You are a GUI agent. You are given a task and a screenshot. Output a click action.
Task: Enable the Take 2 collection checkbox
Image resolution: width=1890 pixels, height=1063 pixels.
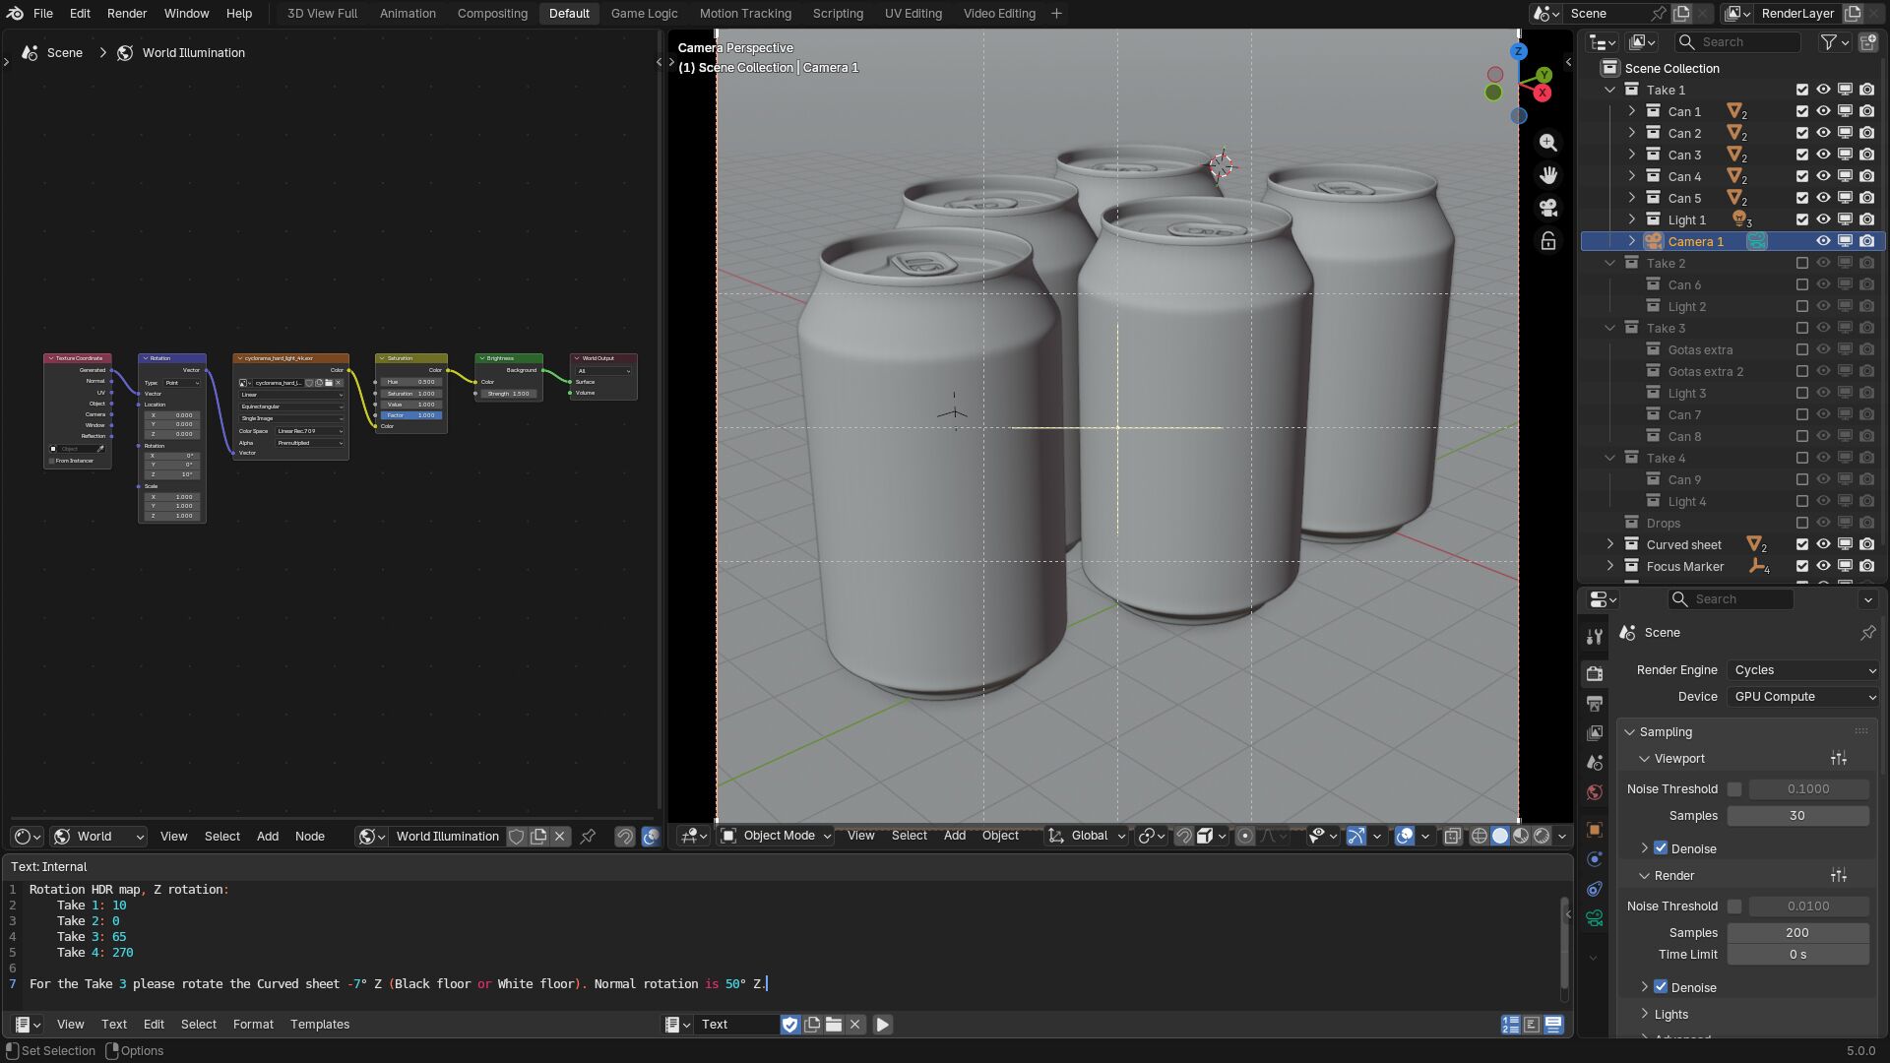1802,263
